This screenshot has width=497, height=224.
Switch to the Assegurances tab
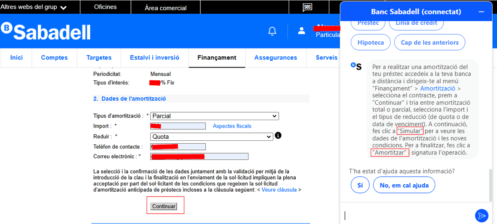coord(276,58)
